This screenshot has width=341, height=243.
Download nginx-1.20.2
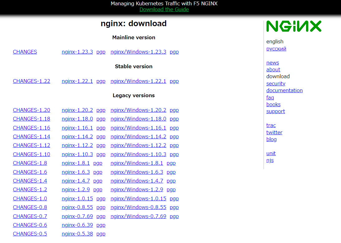[77, 110]
